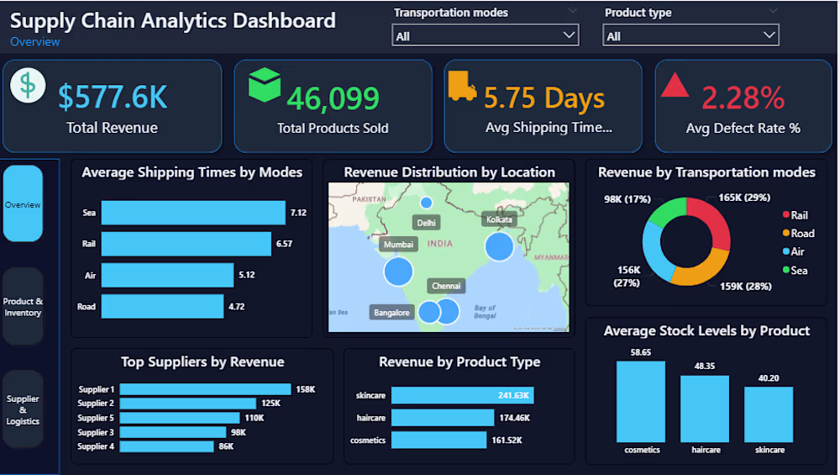This screenshot has height=475, width=840.
Task: Click the orange delivery truck icon
Action: 462,86
